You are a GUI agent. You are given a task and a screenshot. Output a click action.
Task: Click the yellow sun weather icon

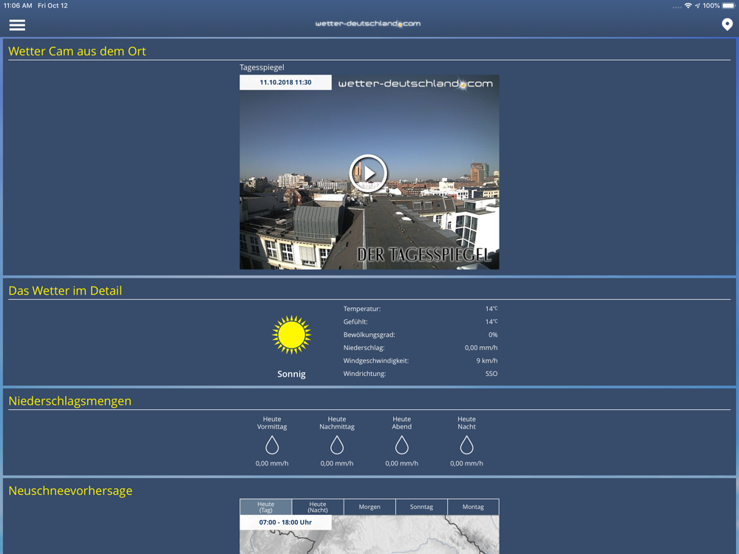291,335
